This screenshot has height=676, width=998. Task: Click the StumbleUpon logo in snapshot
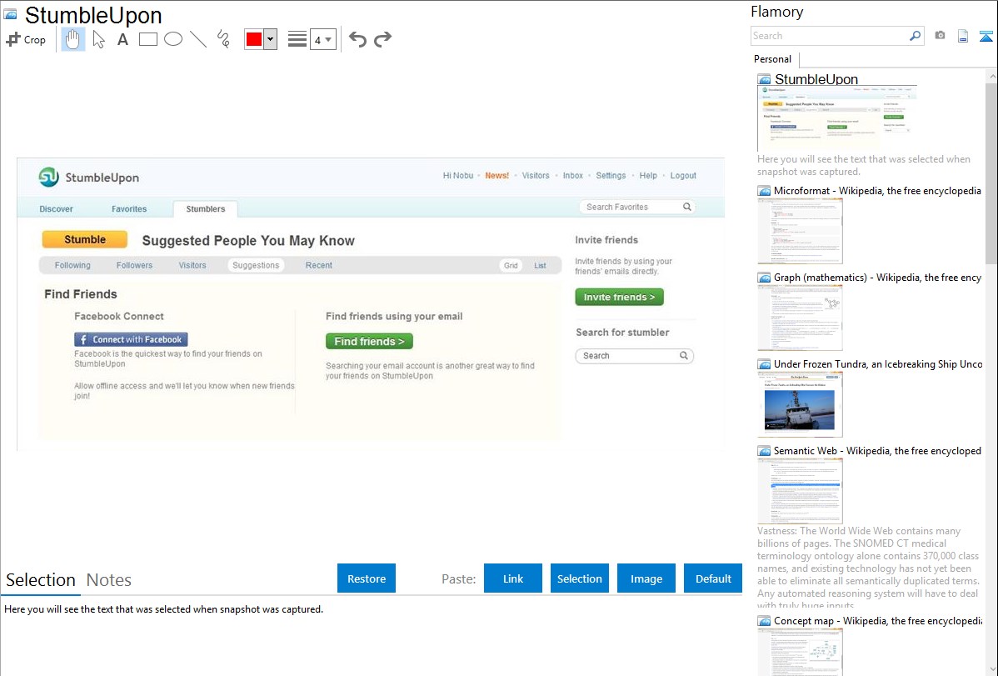(88, 177)
